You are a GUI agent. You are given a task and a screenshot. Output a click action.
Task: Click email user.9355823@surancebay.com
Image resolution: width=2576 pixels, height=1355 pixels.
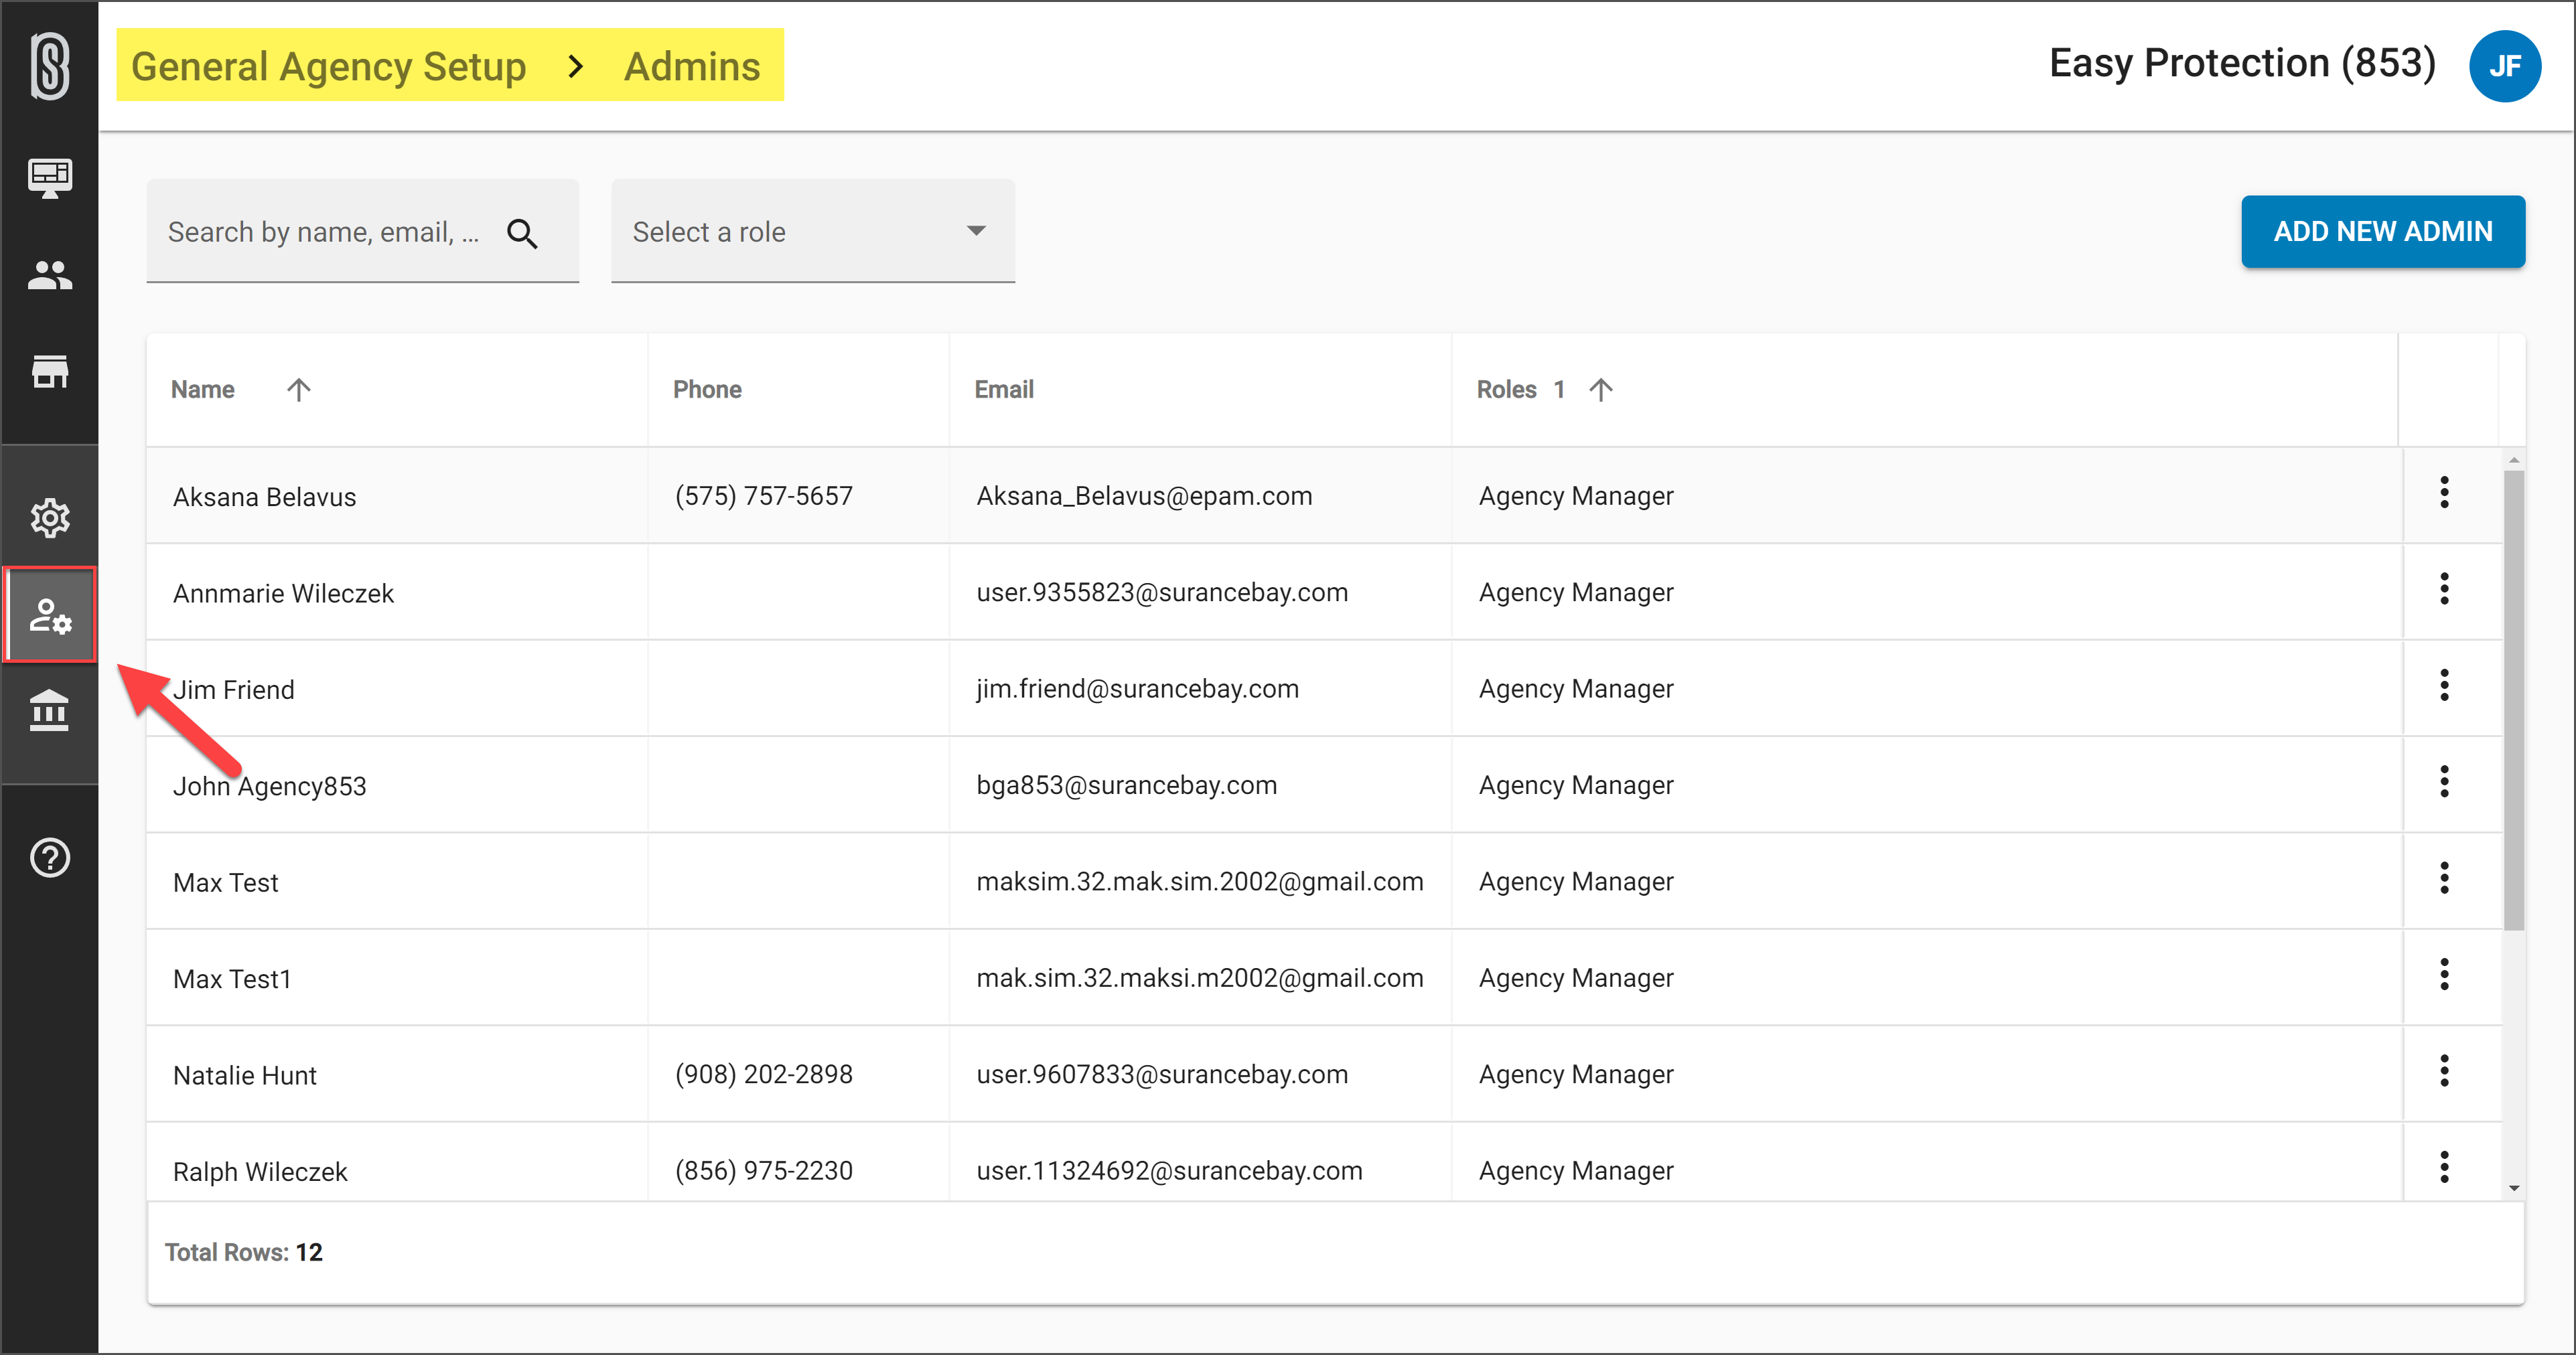point(1162,592)
